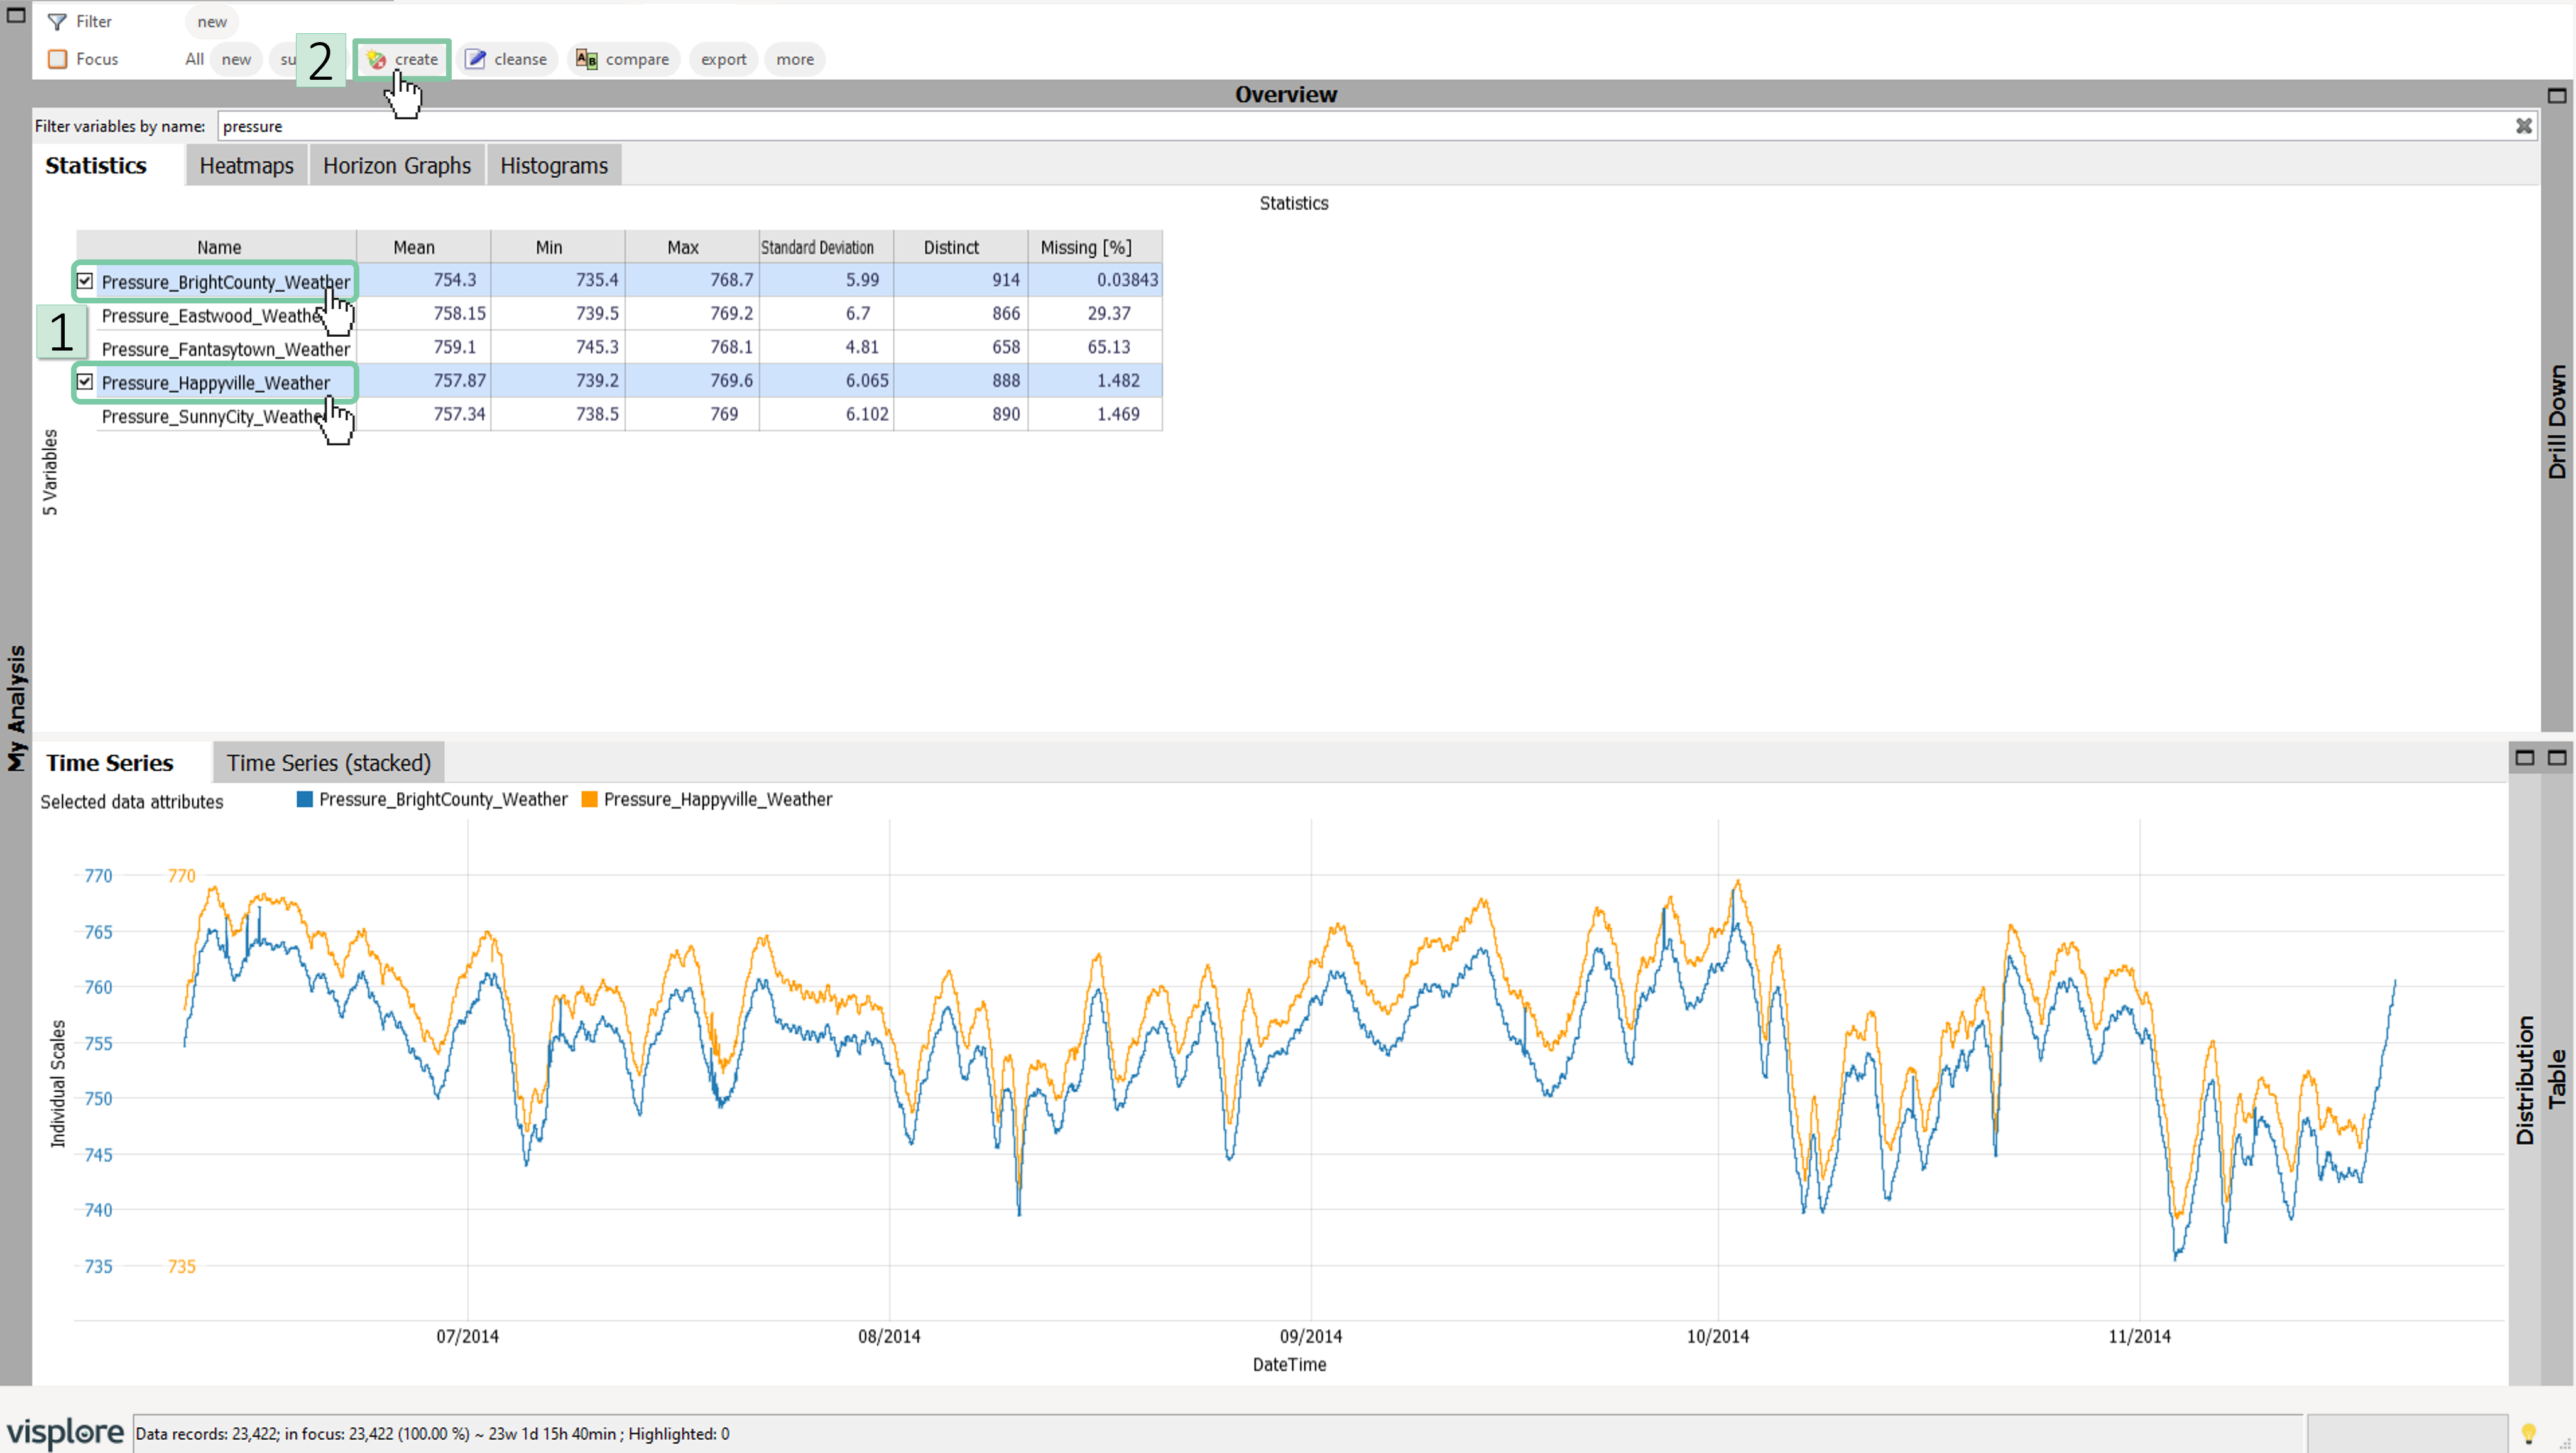Click the mean value 754.3
This screenshot has height=1453, width=2576.
455,280
